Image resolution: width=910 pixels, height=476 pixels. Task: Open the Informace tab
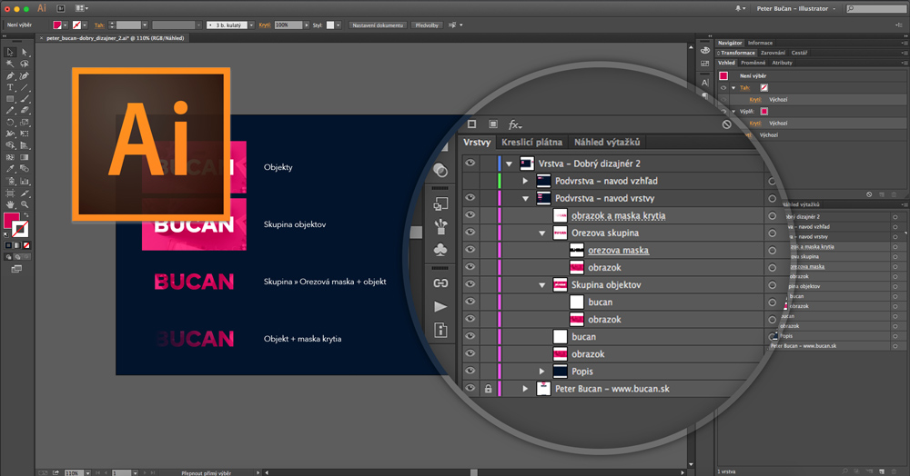pos(760,43)
